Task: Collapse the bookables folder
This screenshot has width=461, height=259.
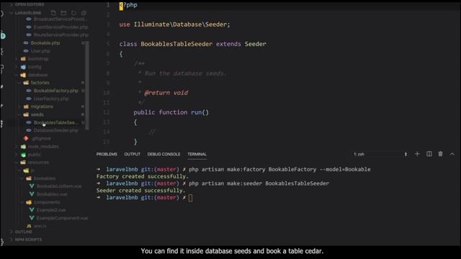Action: point(45,178)
